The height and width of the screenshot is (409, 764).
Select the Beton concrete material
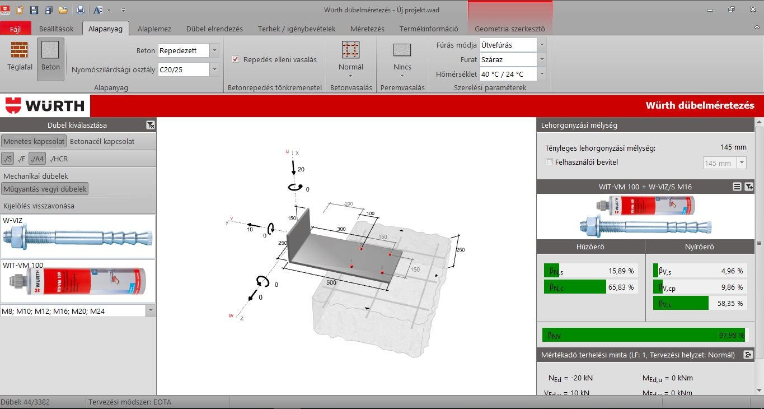(x=51, y=59)
